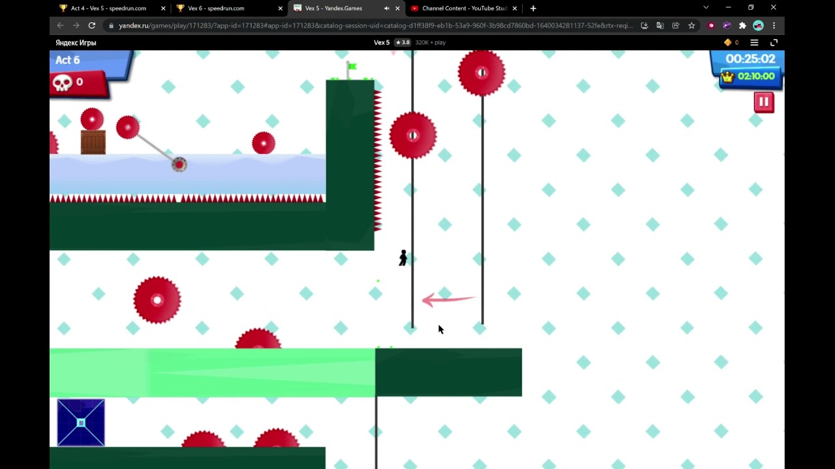
Task: Translate this page icon
Action: [x=660, y=25]
